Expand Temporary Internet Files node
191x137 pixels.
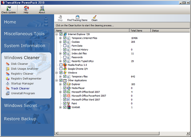pos(60,38)
